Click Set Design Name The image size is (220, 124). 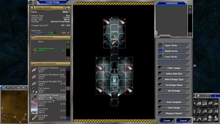tap(174, 85)
